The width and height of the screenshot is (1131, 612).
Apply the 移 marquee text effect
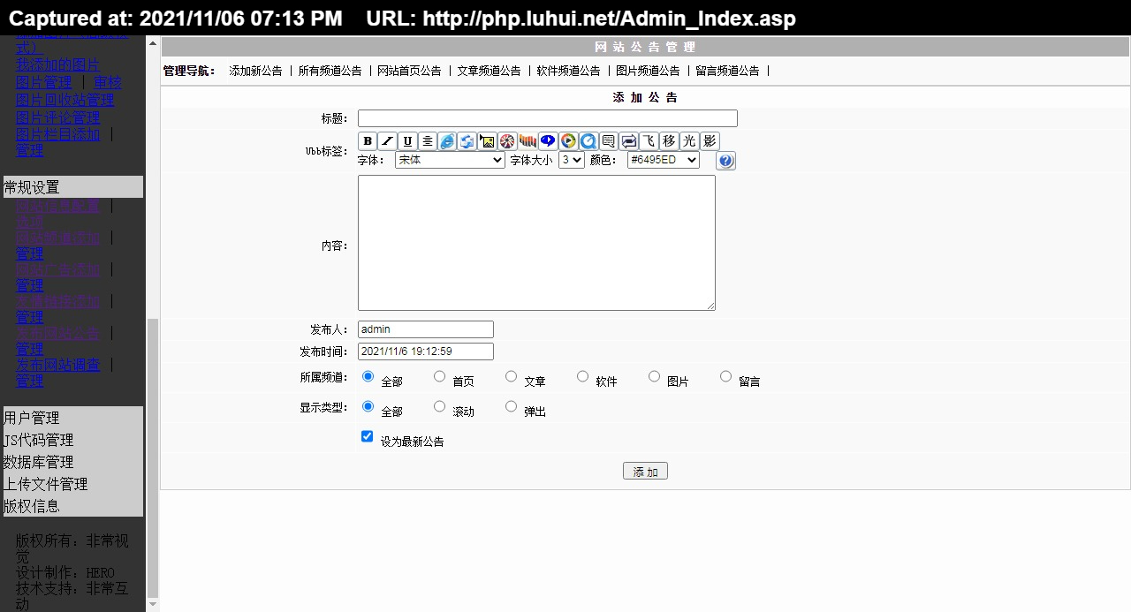click(x=669, y=141)
